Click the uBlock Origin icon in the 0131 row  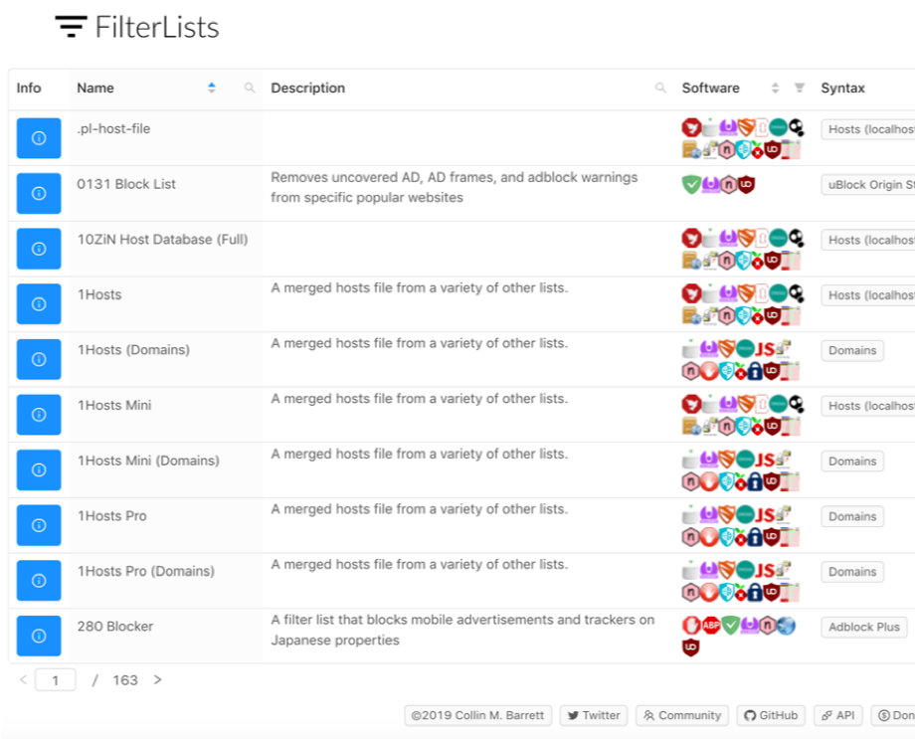(747, 184)
